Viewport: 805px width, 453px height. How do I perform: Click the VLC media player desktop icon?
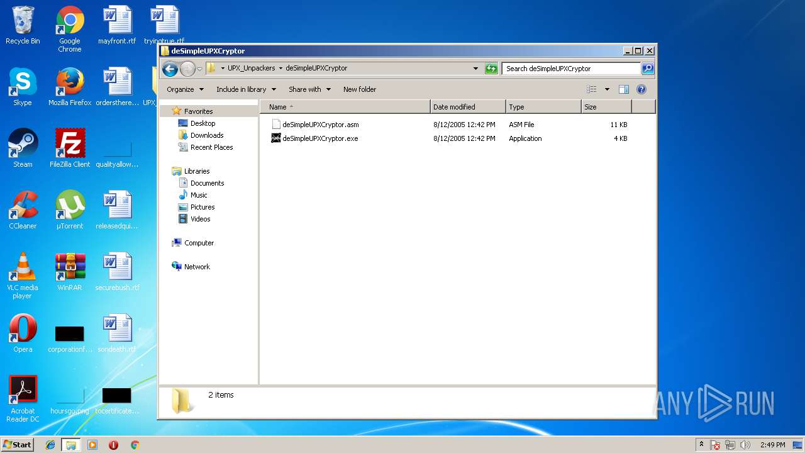pyautogui.click(x=23, y=276)
